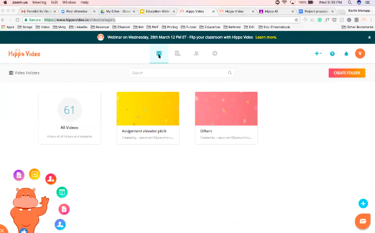
Task: Click the blue user profile circle icon
Action: point(60,224)
